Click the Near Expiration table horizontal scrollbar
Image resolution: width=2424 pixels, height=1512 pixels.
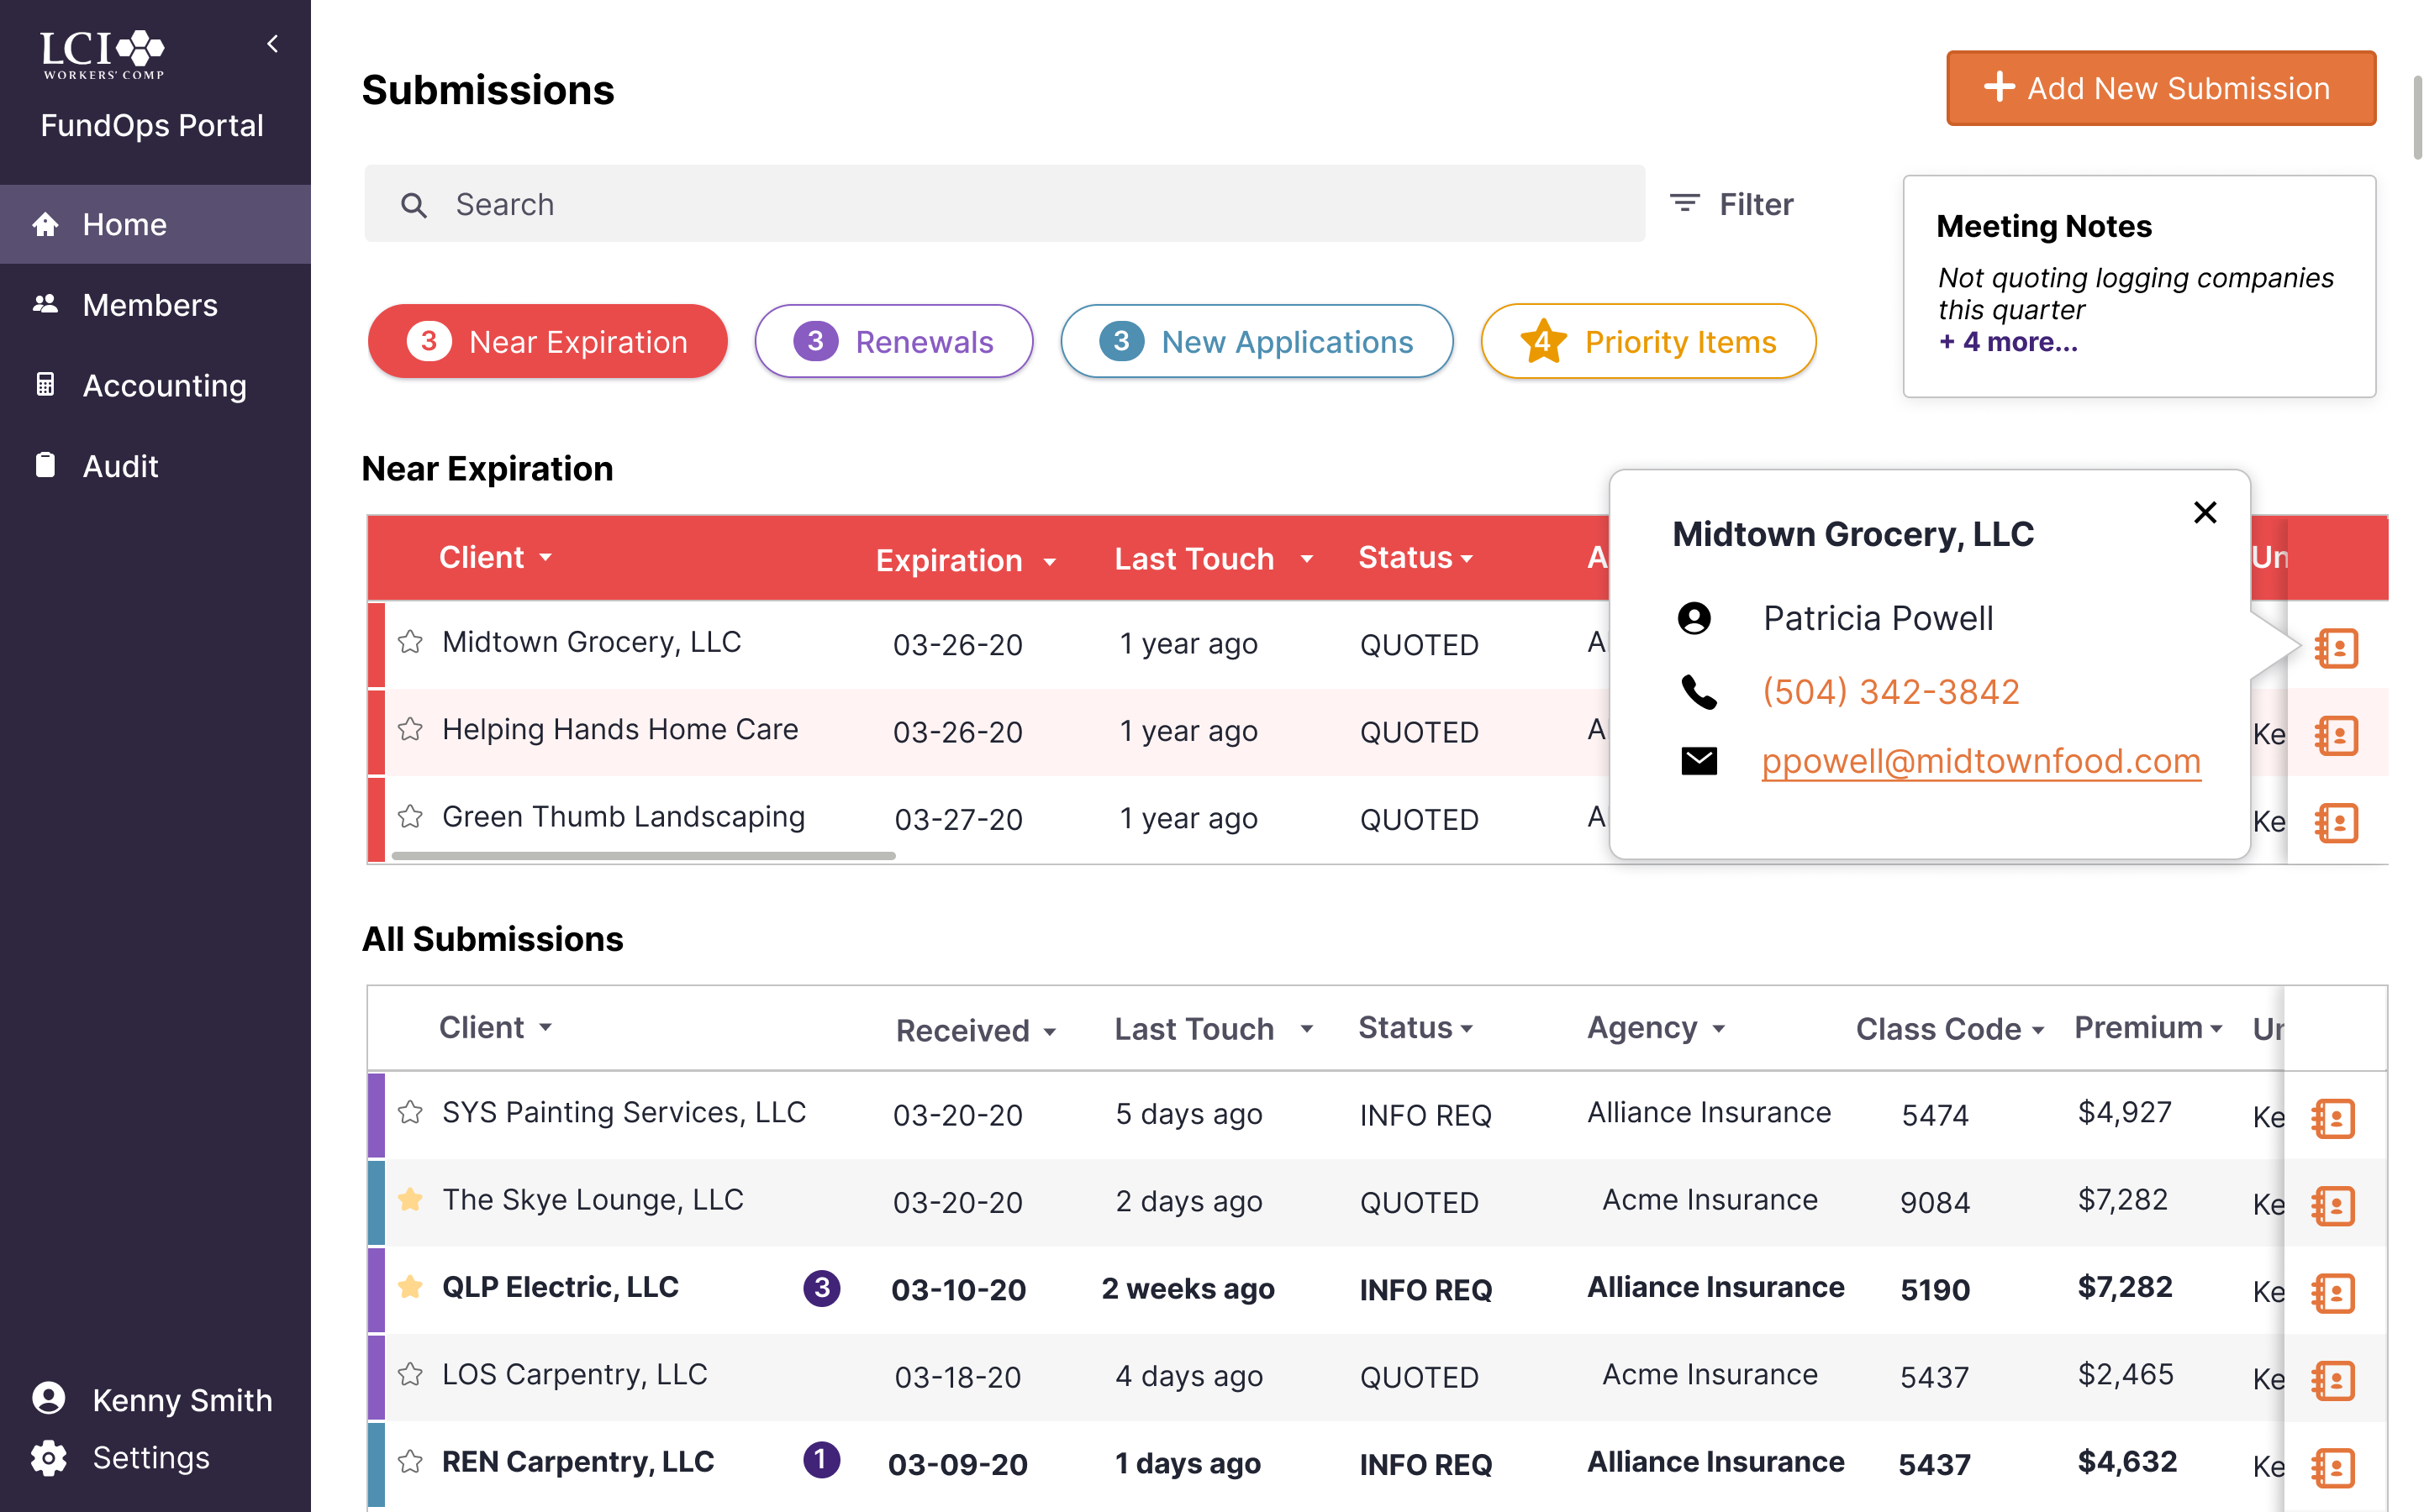643,856
